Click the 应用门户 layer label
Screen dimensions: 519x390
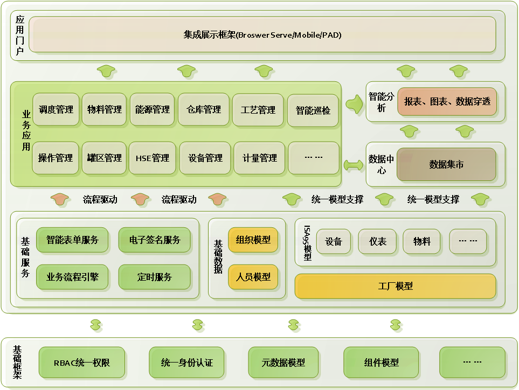coord(20,35)
